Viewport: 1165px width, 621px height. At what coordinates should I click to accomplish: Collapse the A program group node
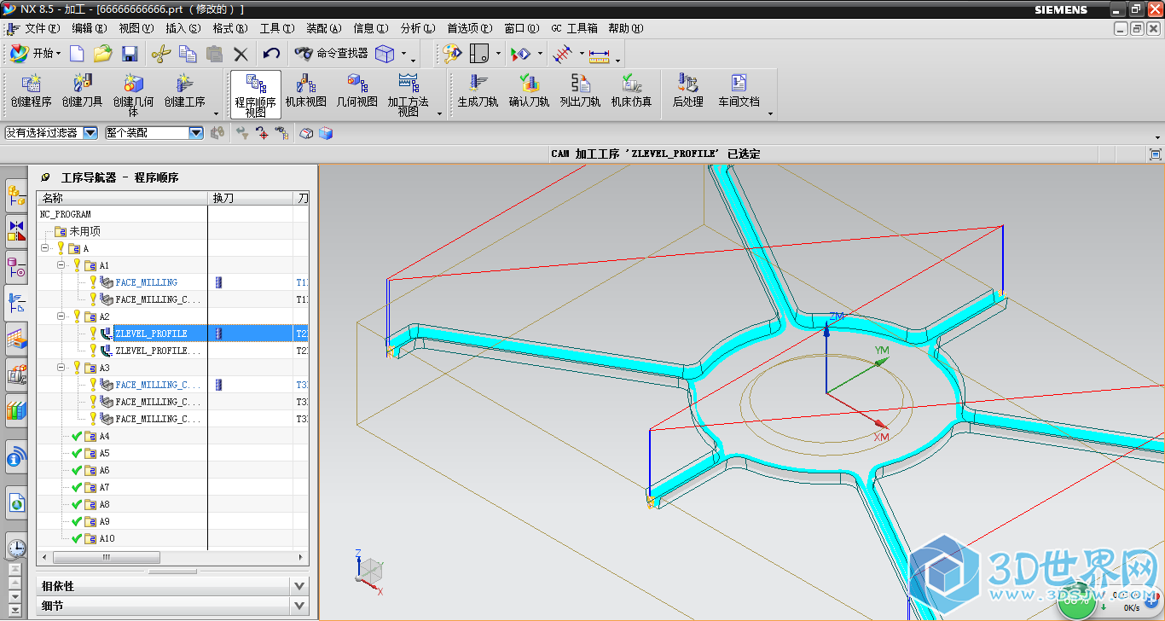click(x=44, y=248)
